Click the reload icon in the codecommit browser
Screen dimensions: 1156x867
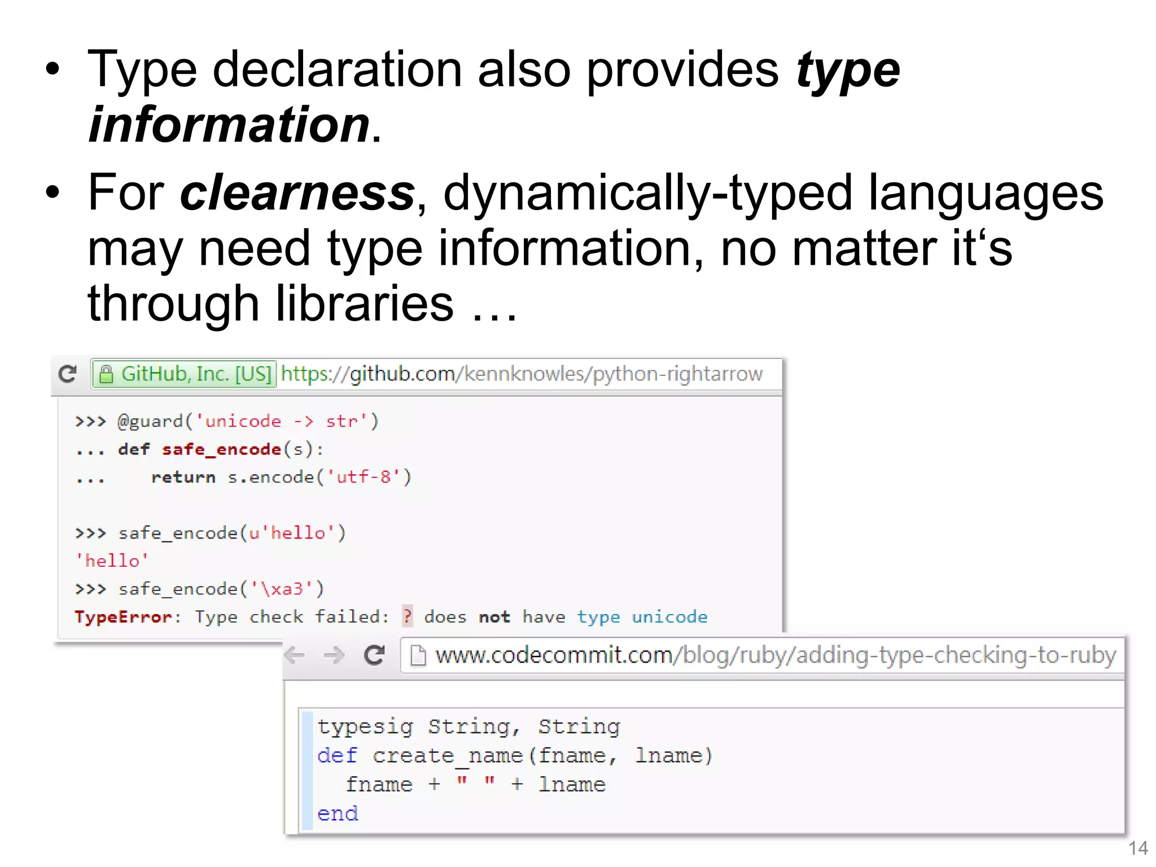pyautogui.click(x=374, y=655)
